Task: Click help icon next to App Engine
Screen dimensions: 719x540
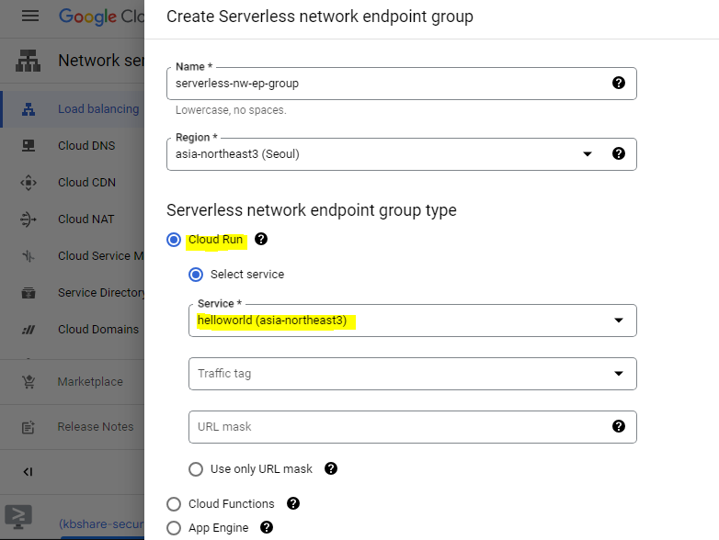Action: pyautogui.click(x=267, y=527)
